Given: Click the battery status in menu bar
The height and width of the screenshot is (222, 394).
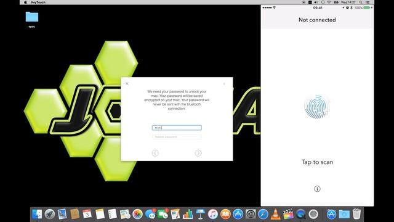Looking at the screenshot, I should point(336,2).
